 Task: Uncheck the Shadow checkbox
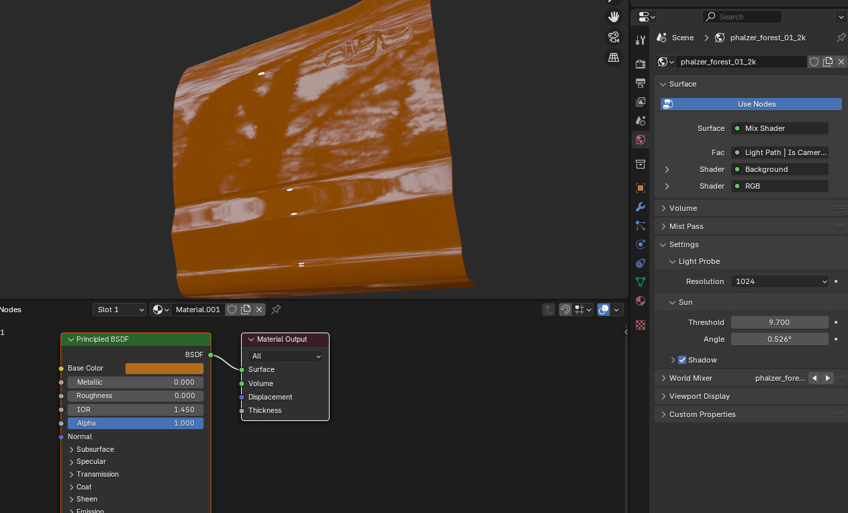(x=682, y=360)
